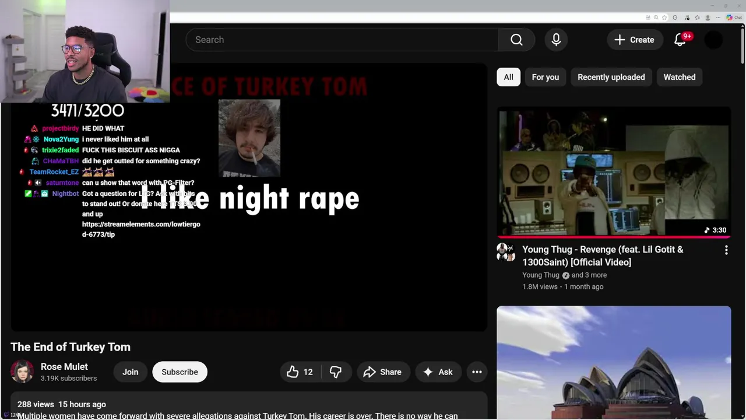
Task: Click the 288 views 15 hours ago text
Action: click(x=62, y=404)
